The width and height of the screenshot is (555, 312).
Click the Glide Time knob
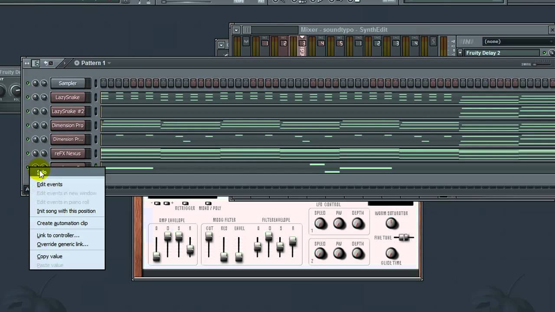[x=391, y=253]
